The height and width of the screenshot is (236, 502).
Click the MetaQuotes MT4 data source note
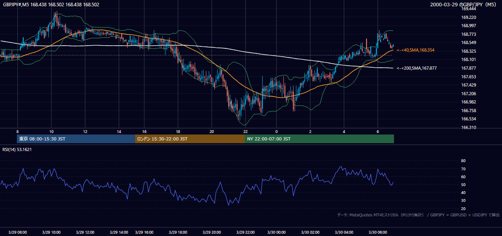pyautogui.click(x=418, y=215)
